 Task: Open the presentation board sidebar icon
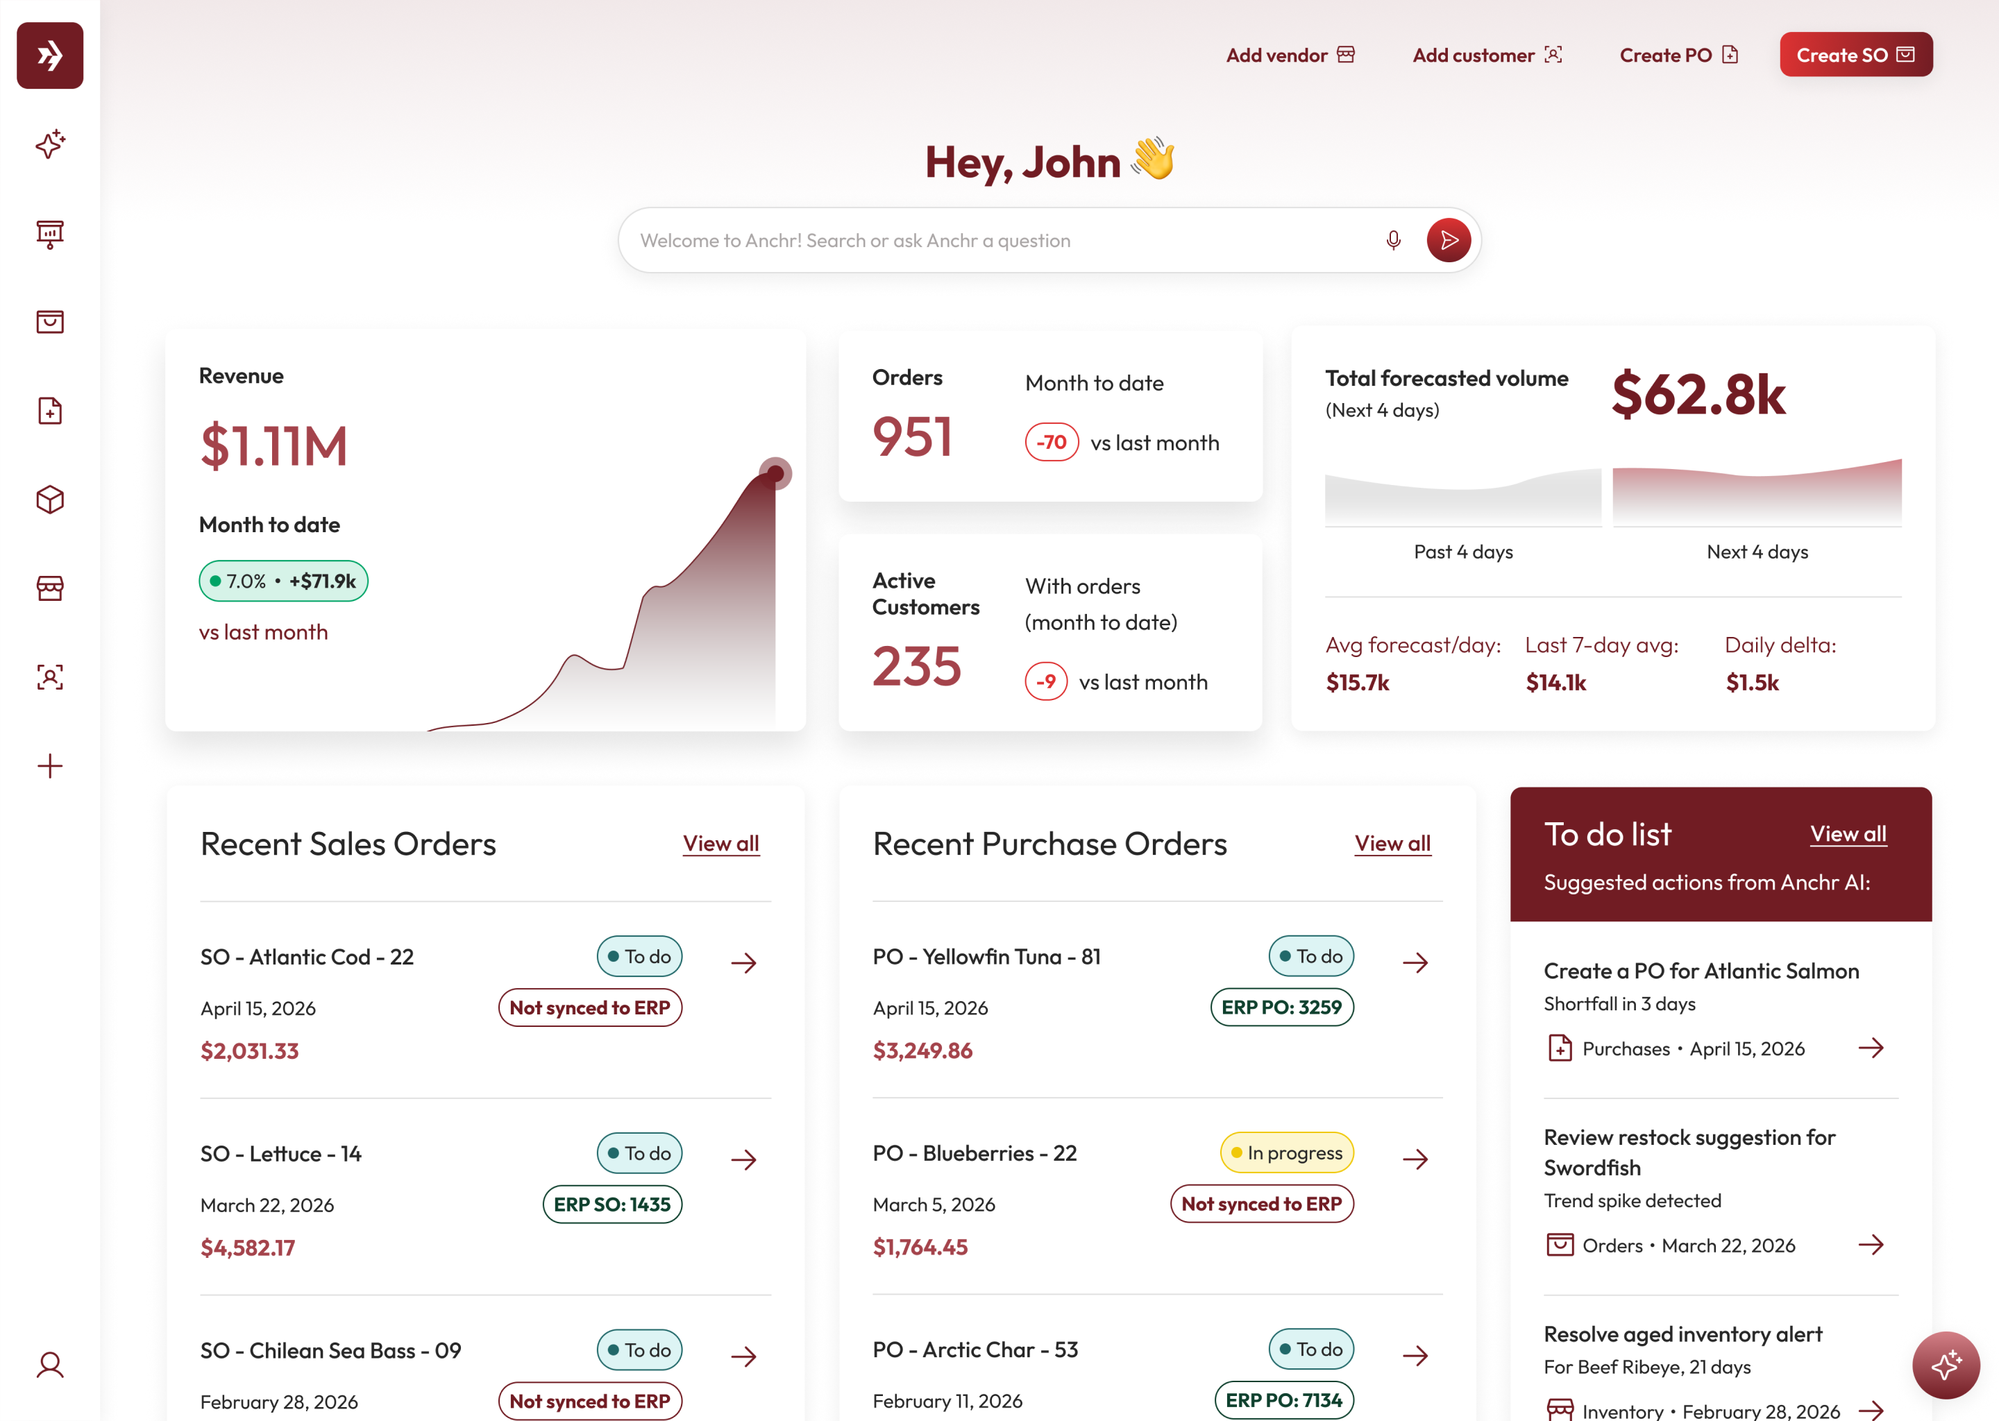pyautogui.click(x=50, y=234)
